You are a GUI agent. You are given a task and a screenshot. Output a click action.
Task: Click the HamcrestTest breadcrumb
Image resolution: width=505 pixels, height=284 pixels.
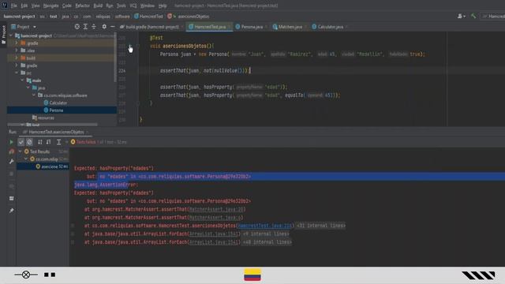(x=148, y=16)
